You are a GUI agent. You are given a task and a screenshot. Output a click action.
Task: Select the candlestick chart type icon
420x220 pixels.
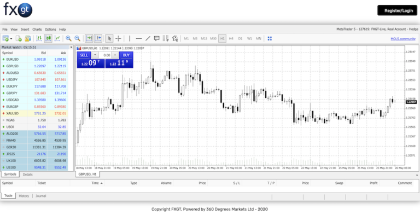pos(48,38)
